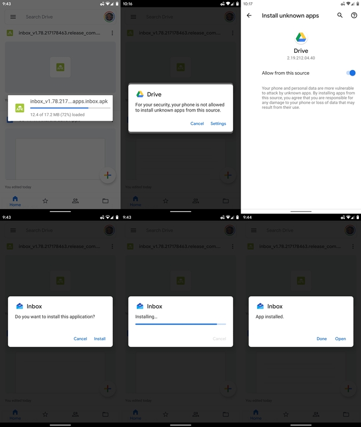Tap plus button behind Drive security dialog
Screen dimensions: 361x427
pos(228,175)
